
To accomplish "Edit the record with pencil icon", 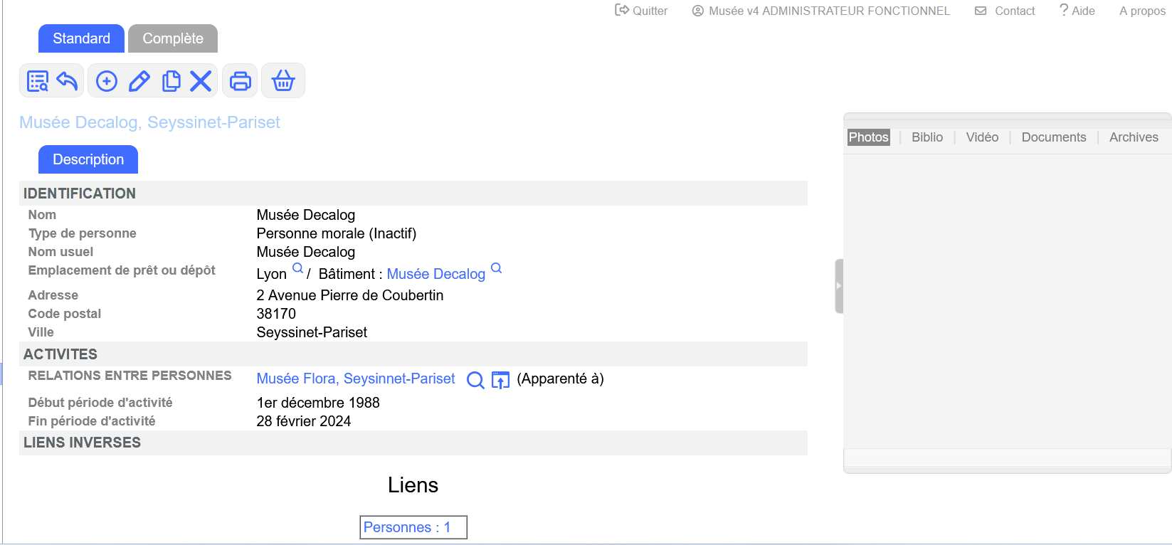I will click(139, 81).
